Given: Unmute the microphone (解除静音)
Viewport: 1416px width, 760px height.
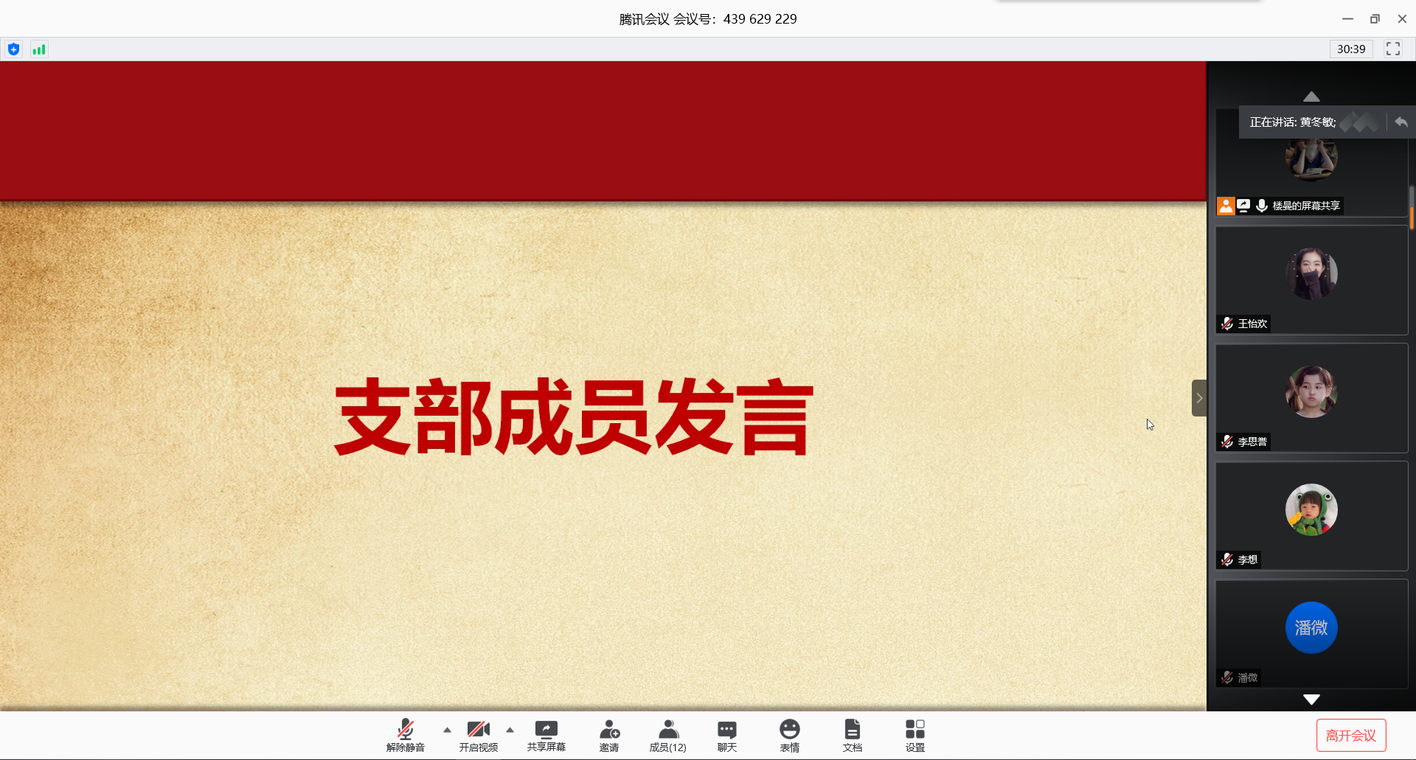Looking at the screenshot, I should (405, 735).
